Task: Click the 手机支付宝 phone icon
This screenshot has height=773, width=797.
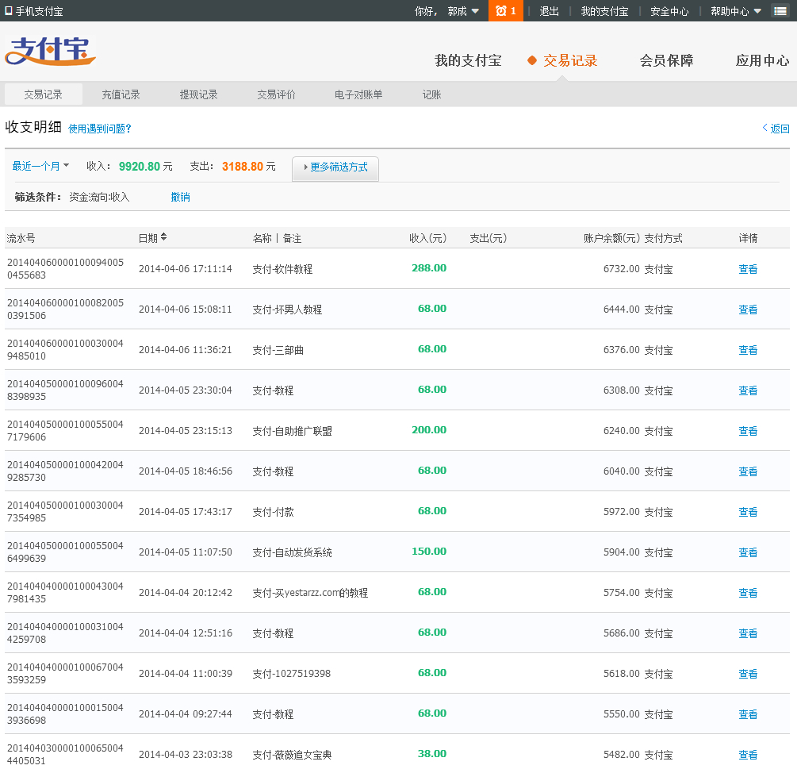Action: (9, 11)
